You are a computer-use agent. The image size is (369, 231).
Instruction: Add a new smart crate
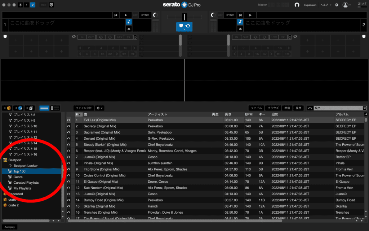(19, 108)
